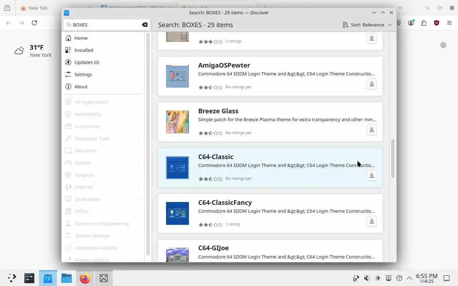458x286 pixels.
Task: Click the BOXES search input field
Action: [107, 25]
